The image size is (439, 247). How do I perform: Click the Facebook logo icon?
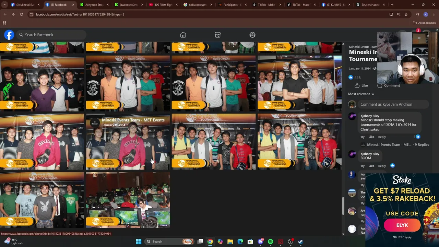click(x=9, y=35)
